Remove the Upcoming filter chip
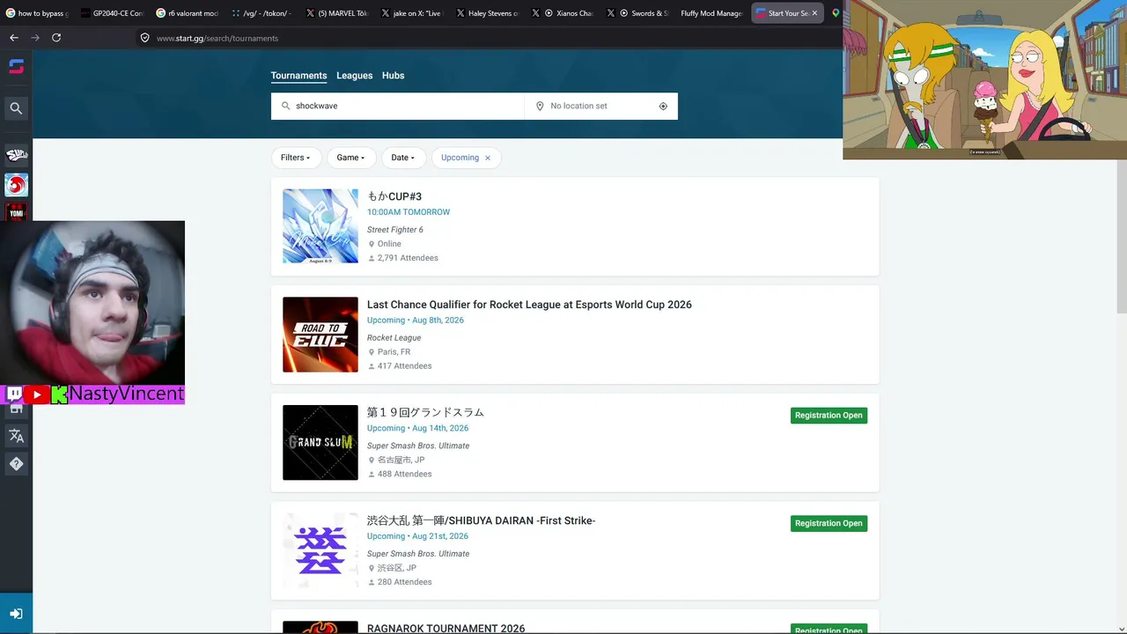 (488, 158)
